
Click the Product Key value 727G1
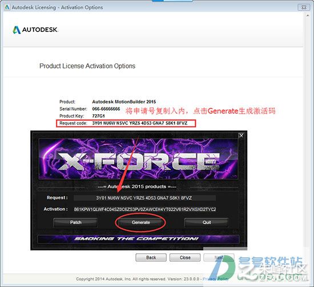point(98,116)
